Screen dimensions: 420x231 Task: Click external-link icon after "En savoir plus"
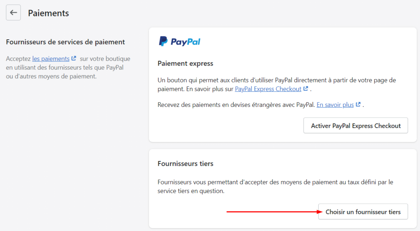358,104
